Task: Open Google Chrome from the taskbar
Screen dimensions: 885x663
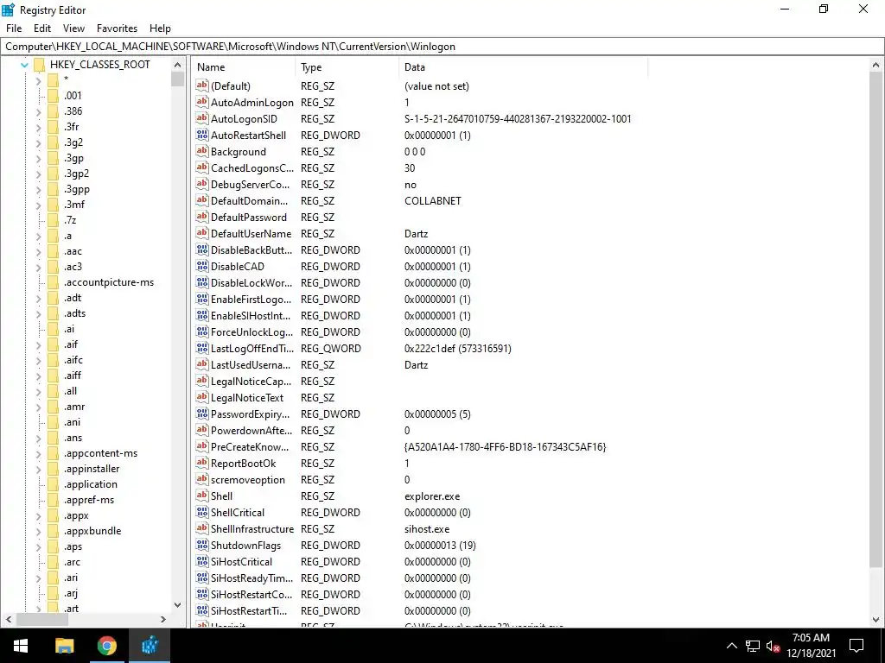Action: pyautogui.click(x=106, y=646)
